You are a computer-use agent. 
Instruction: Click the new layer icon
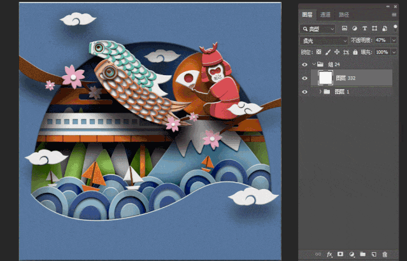[374, 254]
